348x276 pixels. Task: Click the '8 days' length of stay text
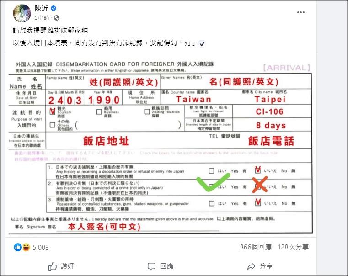pos(271,126)
